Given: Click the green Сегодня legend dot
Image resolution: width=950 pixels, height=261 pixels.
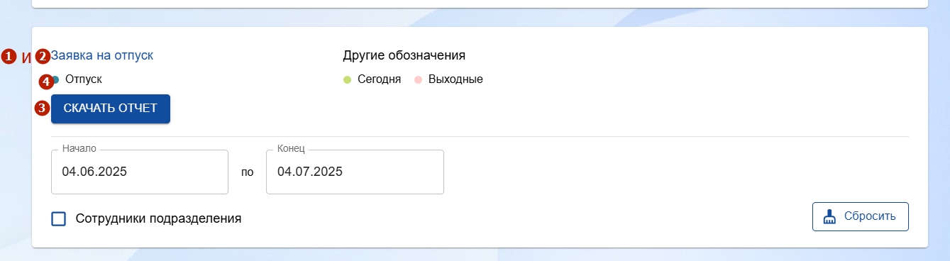Looking at the screenshot, I should [347, 79].
